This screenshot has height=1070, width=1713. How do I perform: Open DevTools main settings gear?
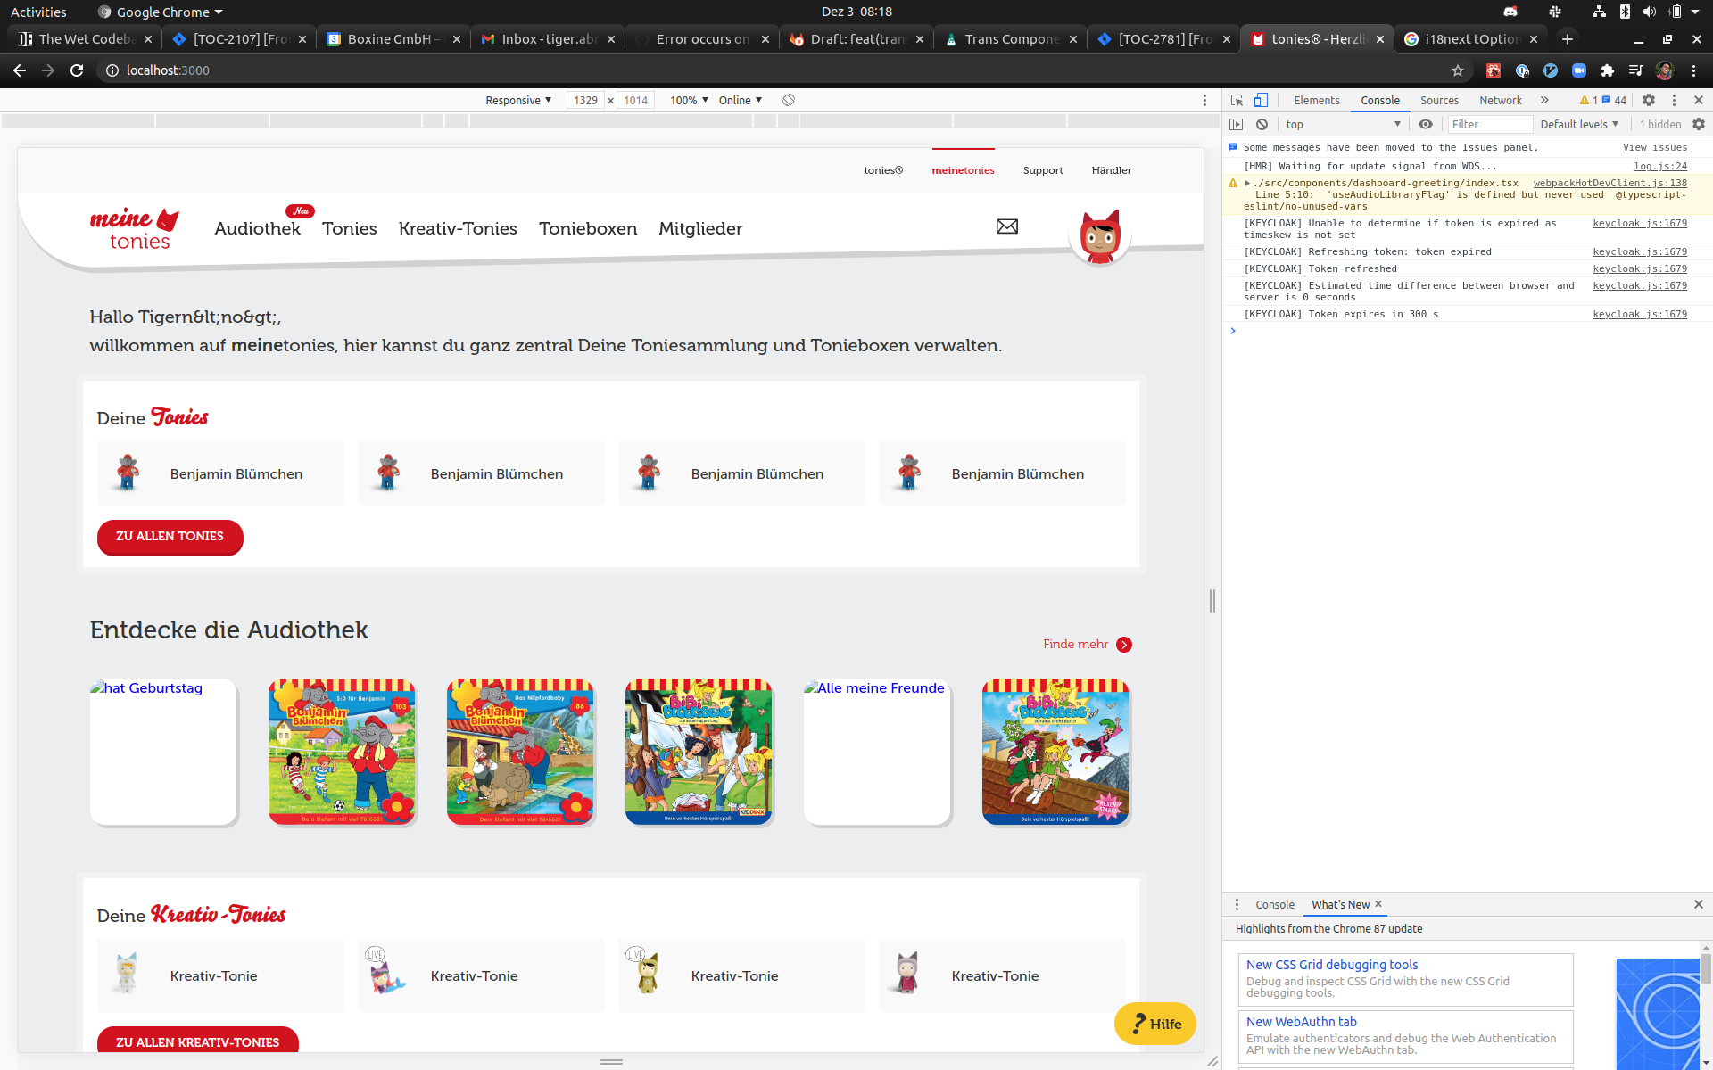(1649, 100)
